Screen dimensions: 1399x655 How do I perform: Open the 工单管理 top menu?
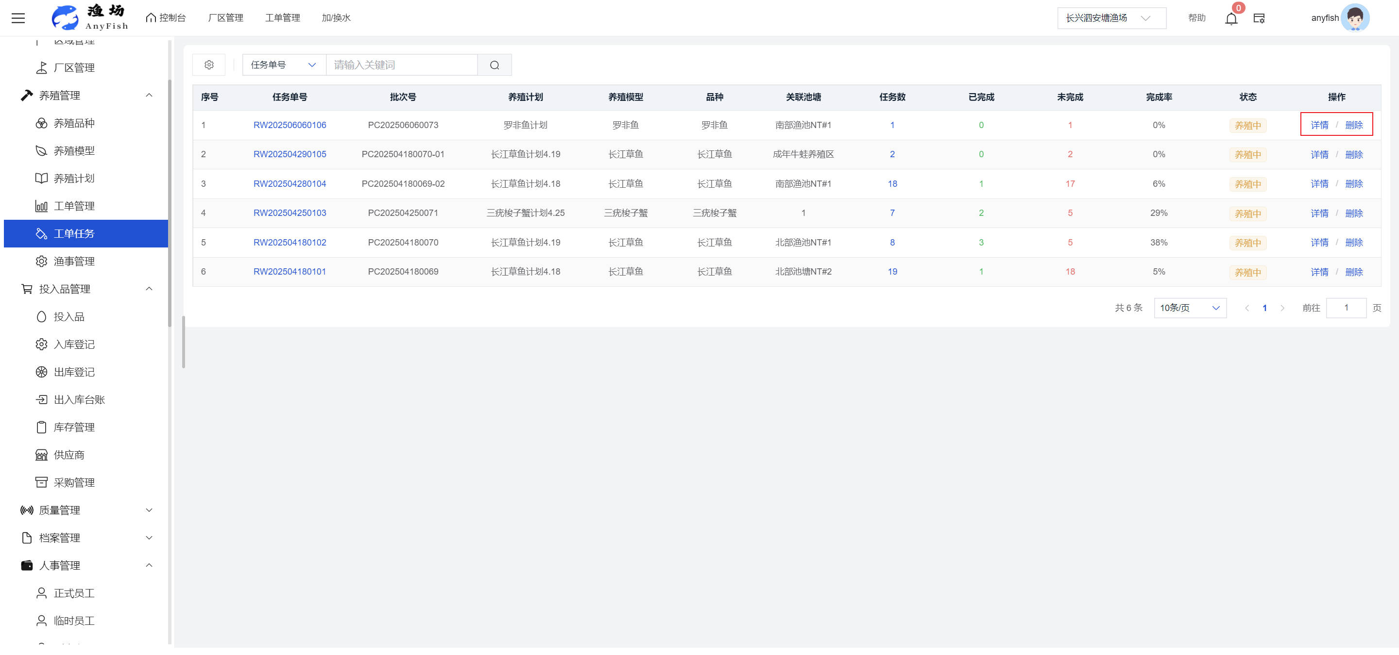(x=282, y=18)
